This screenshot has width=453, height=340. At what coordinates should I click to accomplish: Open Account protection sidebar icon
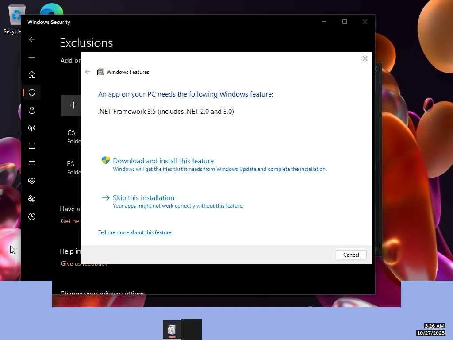click(x=32, y=110)
